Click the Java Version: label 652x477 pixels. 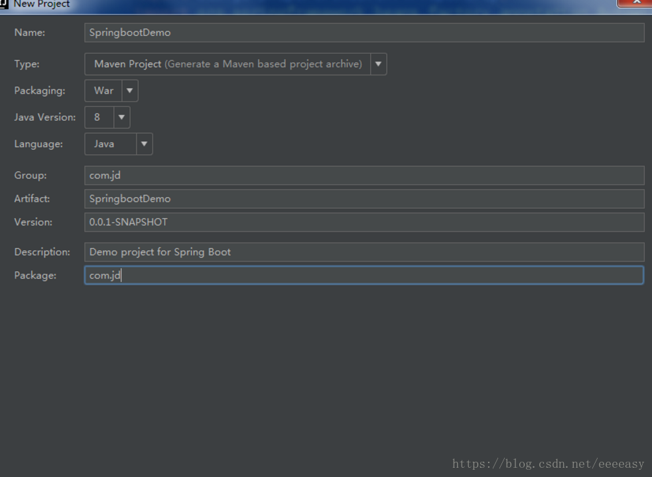pyautogui.click(x=45, y=117)
